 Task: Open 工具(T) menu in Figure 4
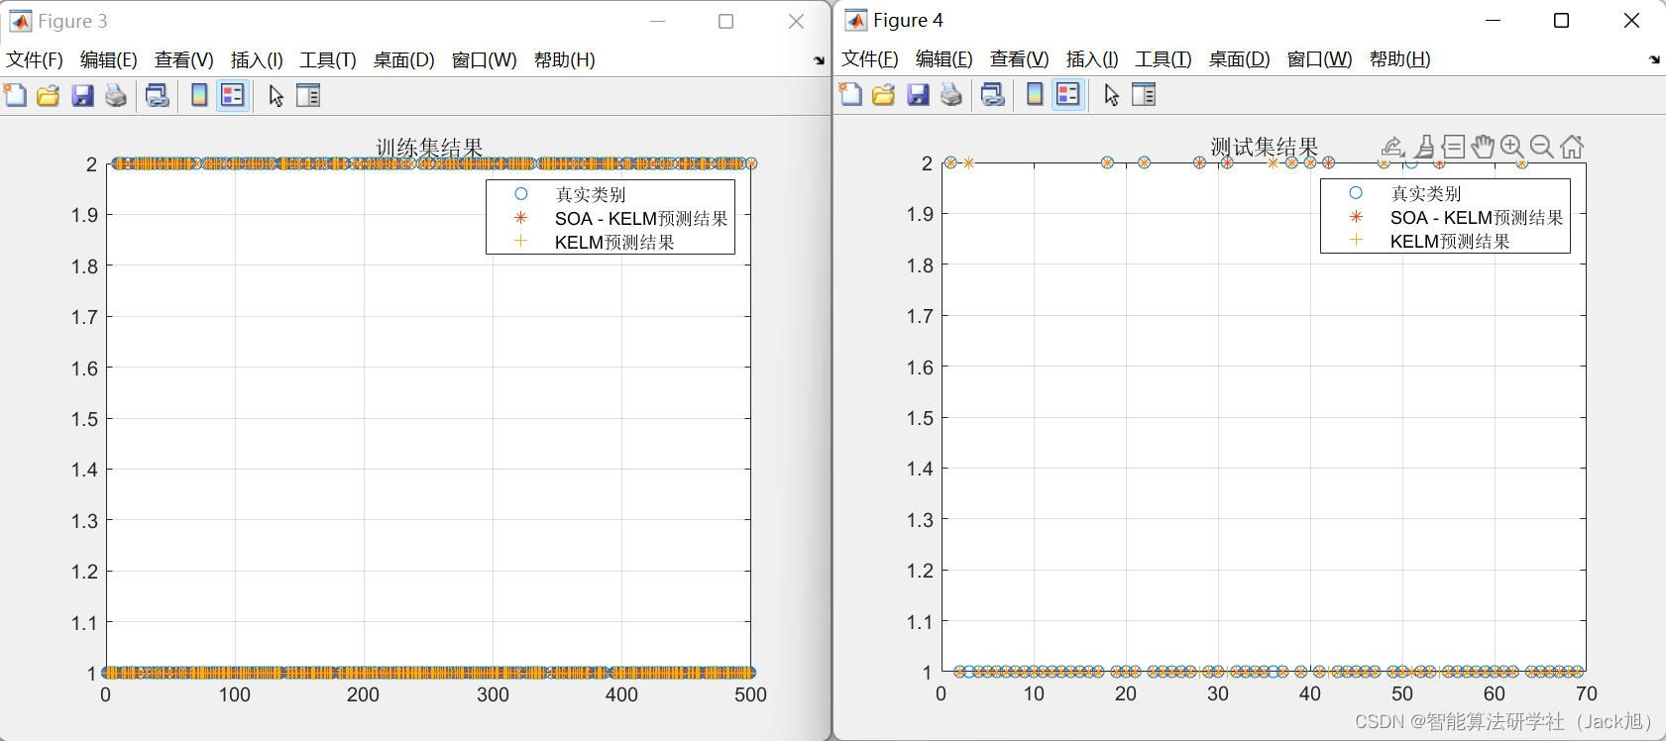1164,58
